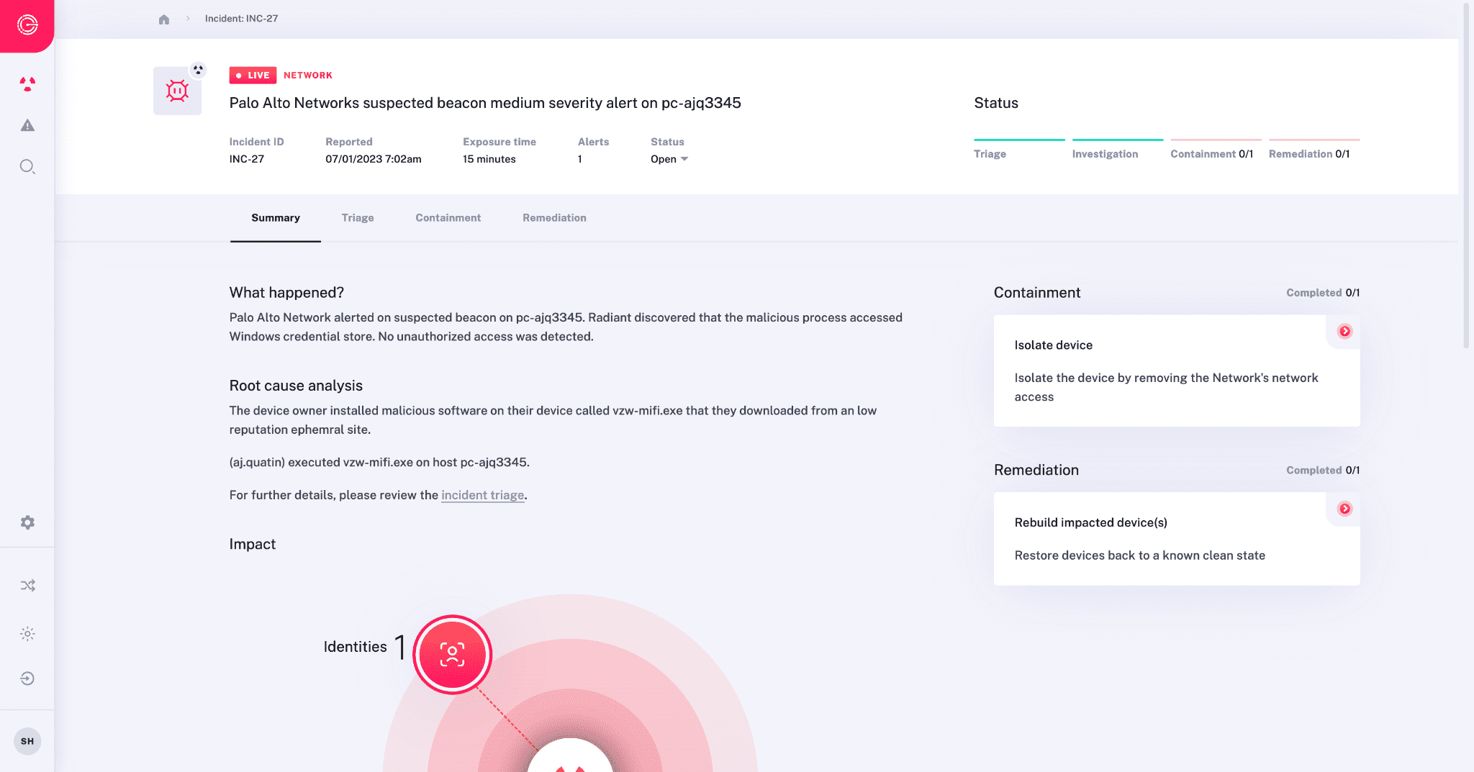This screenshot has width=1474, height=772.
Task: Switch to the Containment tab
Action: [x=448, y=218]
